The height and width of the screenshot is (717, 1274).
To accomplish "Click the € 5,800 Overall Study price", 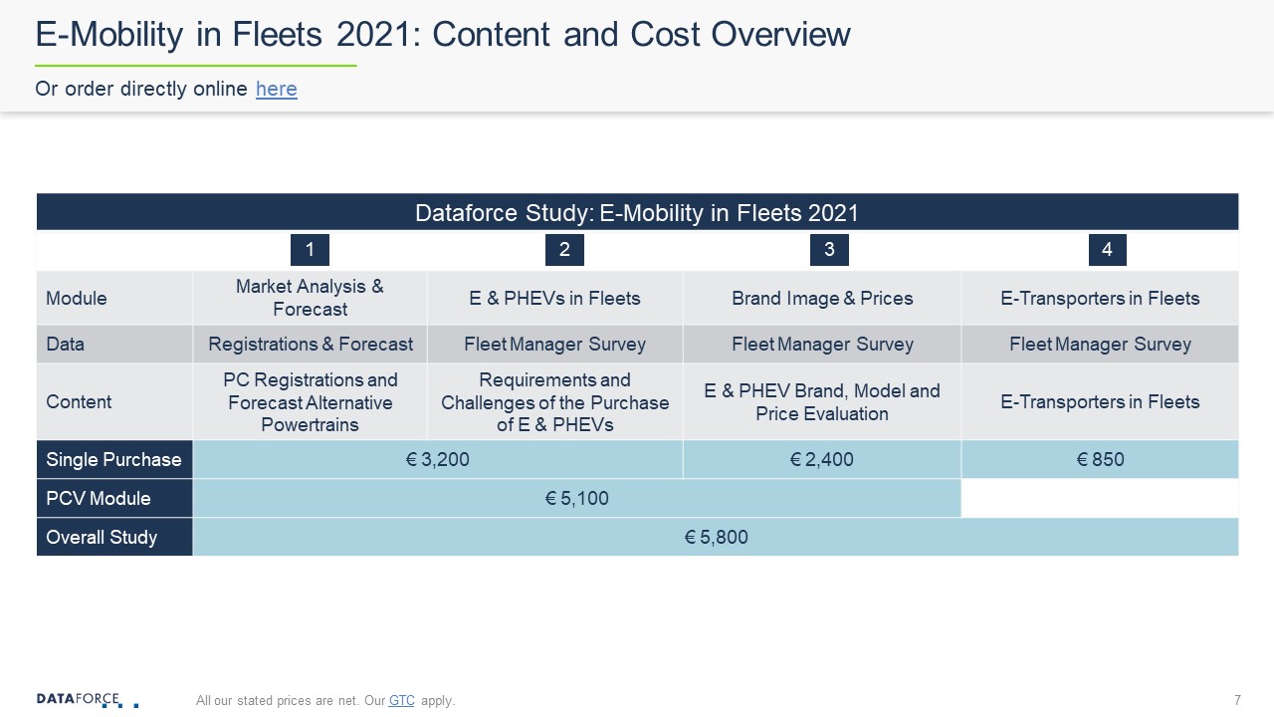I will coord(716,537).
